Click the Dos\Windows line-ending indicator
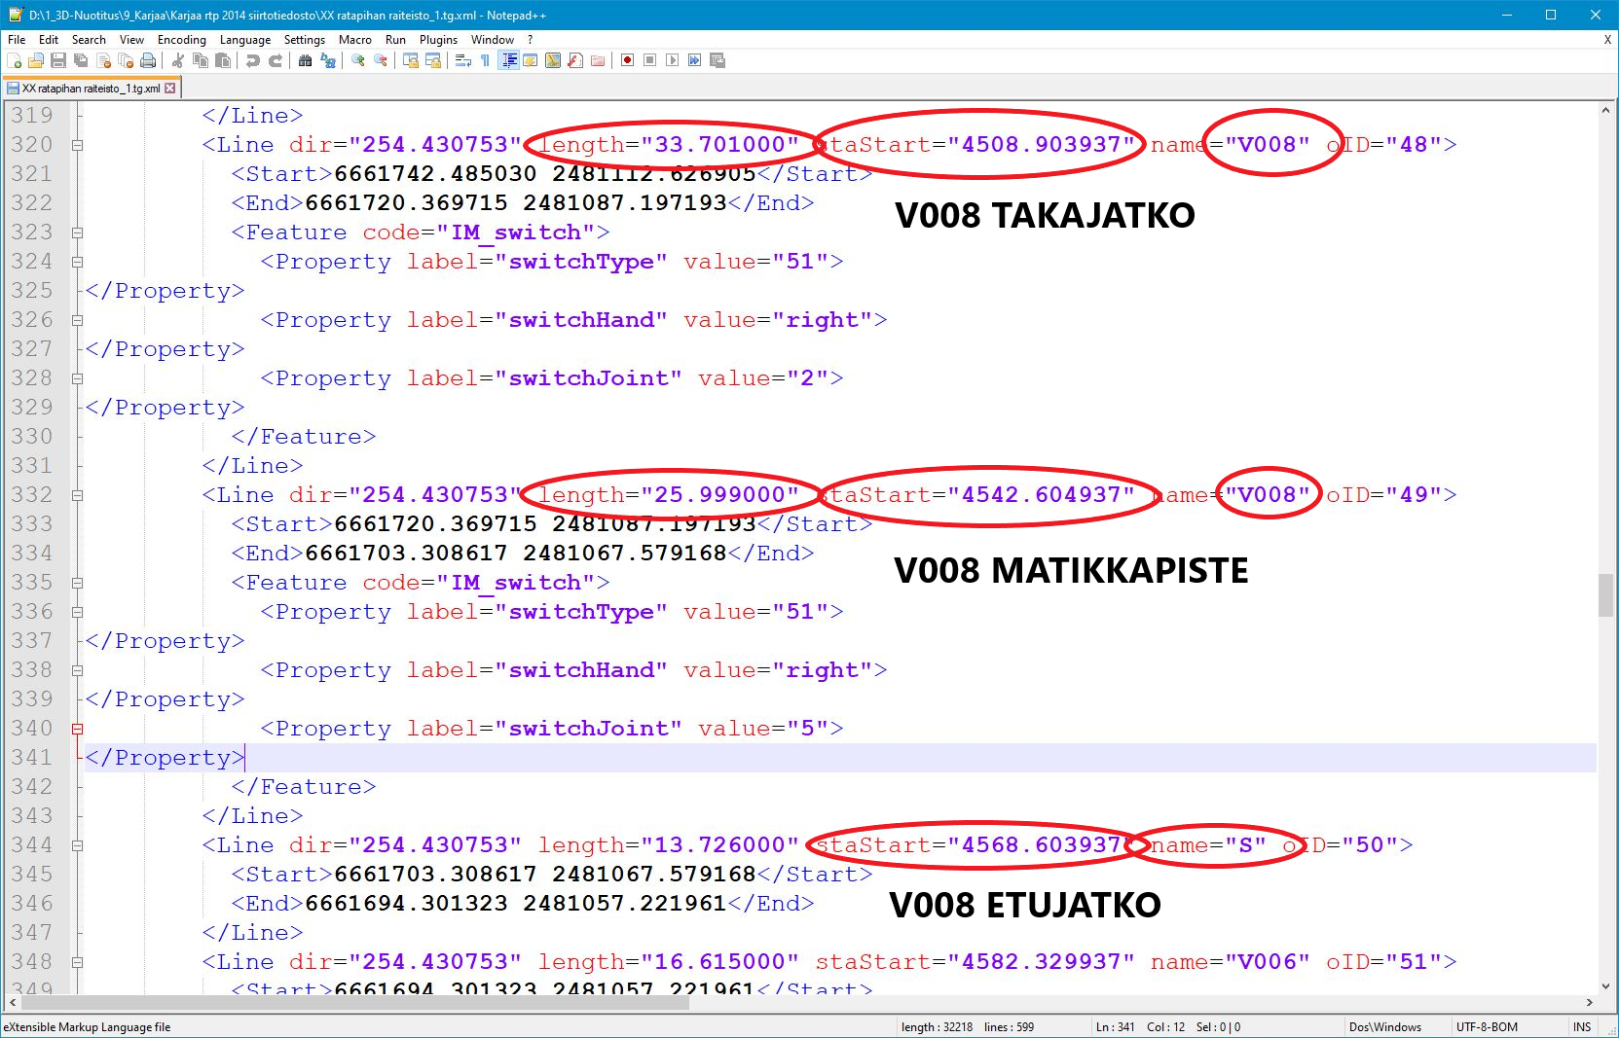The width and height of the screenshot is (1619, 1038). pos(1385,1026)
